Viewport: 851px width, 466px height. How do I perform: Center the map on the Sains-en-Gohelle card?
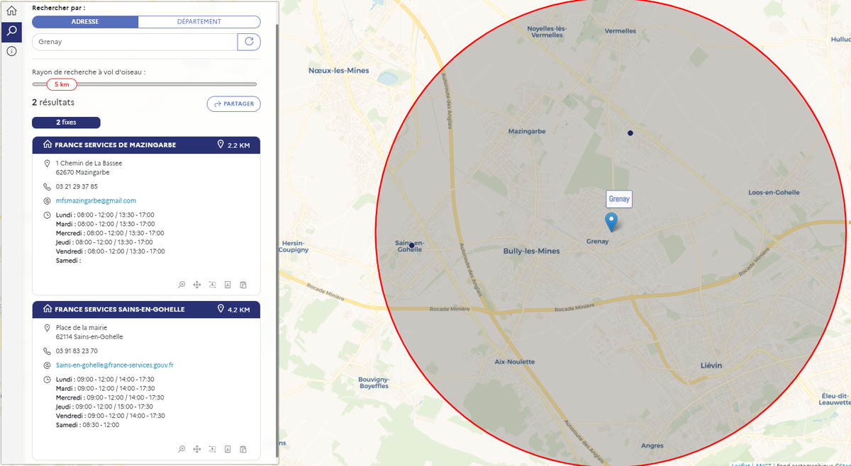point(197,449)
